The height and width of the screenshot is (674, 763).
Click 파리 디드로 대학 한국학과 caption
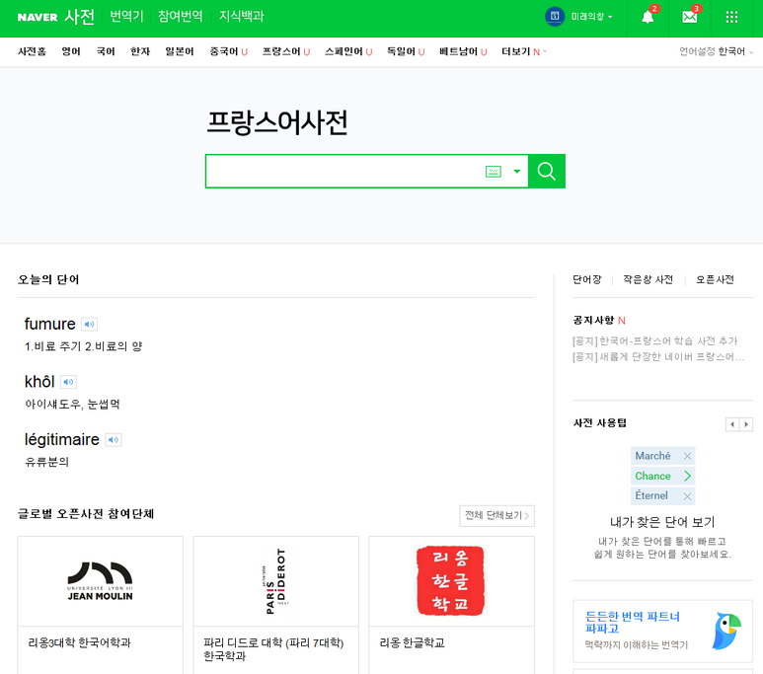coord(273,649)
